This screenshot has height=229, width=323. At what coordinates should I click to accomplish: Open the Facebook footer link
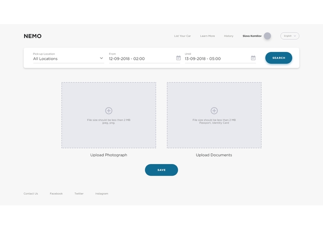click(x=56, y=194)
